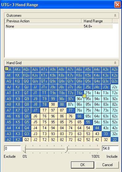The height and width of the screenshot is (172, 122).
Task: Select the Hand Range column header
Action: (x=97, y=21)
